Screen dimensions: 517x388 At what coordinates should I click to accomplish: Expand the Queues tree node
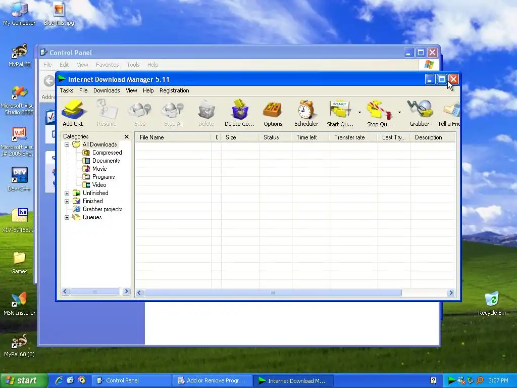[x=67, y=217]
